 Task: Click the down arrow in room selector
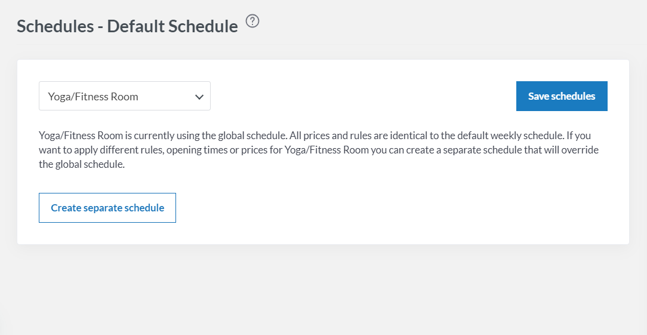click(199, 97)
